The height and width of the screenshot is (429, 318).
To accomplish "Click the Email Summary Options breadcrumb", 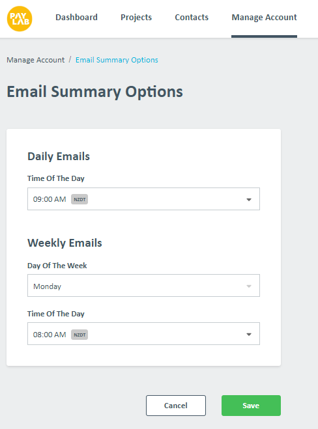I will [117, 60].
